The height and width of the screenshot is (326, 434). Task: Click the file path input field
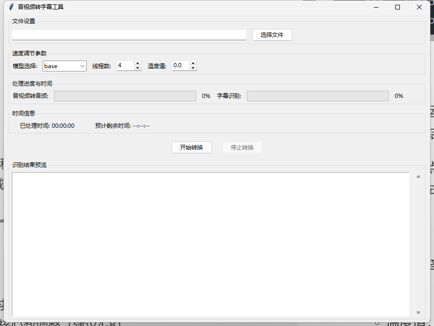[x=128, y=35]
